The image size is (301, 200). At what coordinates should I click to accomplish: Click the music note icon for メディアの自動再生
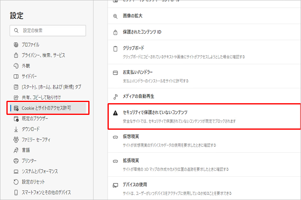click(115, 96)
